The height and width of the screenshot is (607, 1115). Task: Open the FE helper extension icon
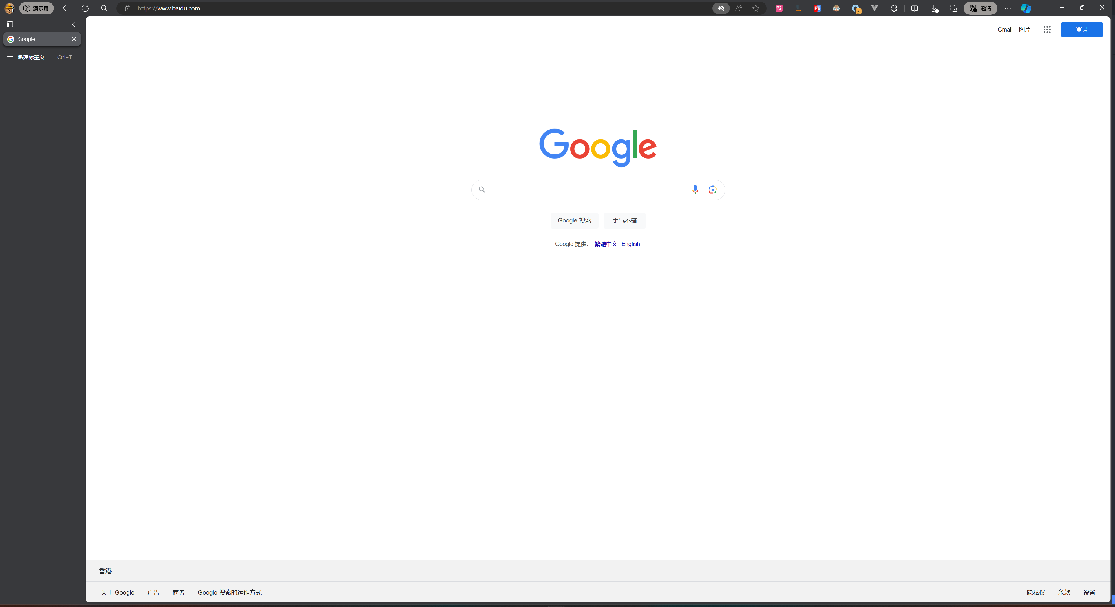[x=817, y=8]
